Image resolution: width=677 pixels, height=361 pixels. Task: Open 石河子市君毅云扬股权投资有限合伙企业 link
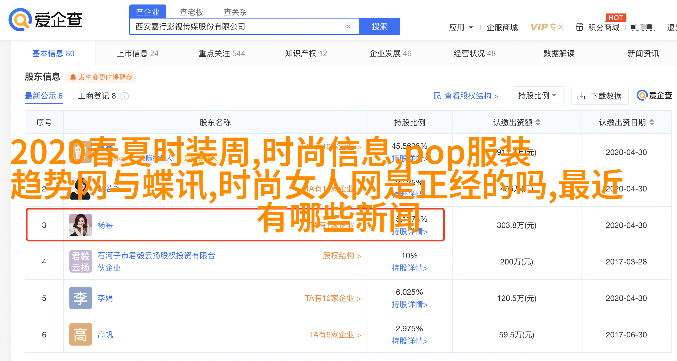(156, 262)
